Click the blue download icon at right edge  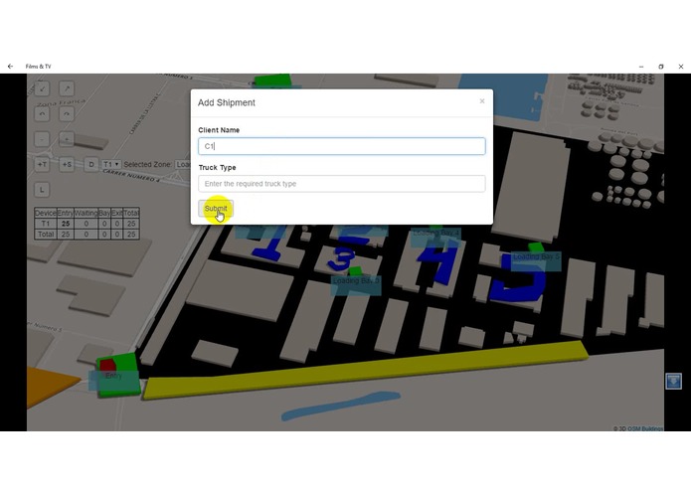tap(673, 381)
